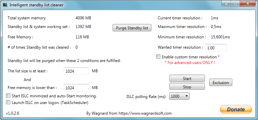The image size is (258, 120).
Task: Click the window title bar text
Action: coord(36,5)
